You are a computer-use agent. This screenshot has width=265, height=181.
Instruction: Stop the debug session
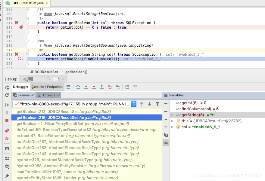coord(7,121)
